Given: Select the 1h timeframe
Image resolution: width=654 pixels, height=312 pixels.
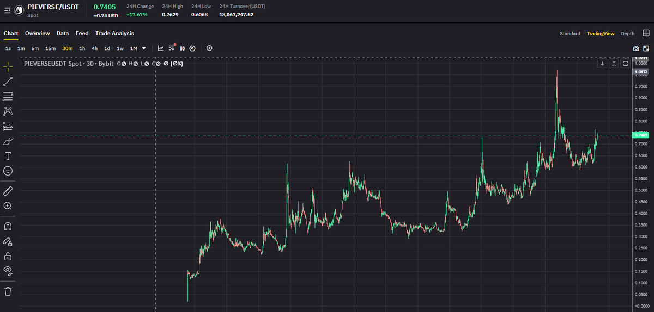Looking at the screenshot, I should [82, 48].
